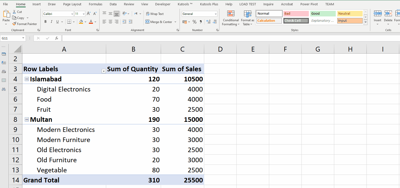The height and width of the screenshot is (188, 400).
Task: Increase font size with the larger A icon
Action: 89,14
